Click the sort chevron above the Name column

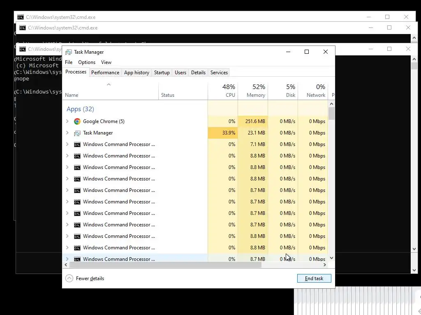[x=109, y=84]
